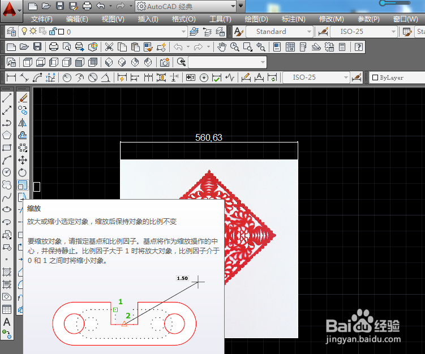Screen dimensions: 425x354
Task: Open the 插入(I) menu
Action: pyautogui.click(x=148, y=19)
